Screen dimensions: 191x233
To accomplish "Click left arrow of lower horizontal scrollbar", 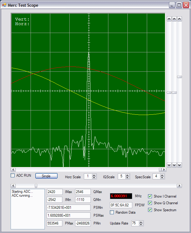I will 13,186.
